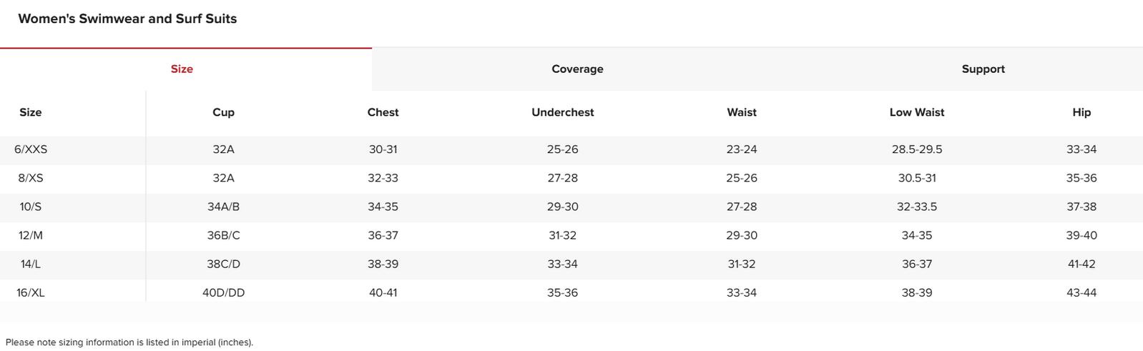Click the 28.5-29.5 low waist value
The image size is (1143, 351).
[917, 149]
